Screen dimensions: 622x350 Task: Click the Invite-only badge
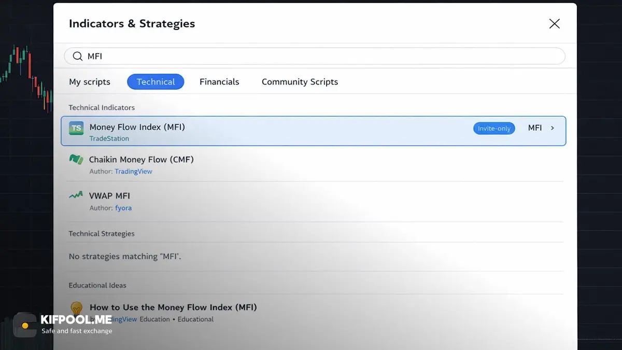(x=494, y=129)
